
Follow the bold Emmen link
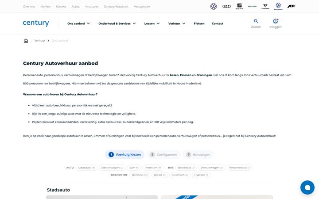tap(186, 75)
